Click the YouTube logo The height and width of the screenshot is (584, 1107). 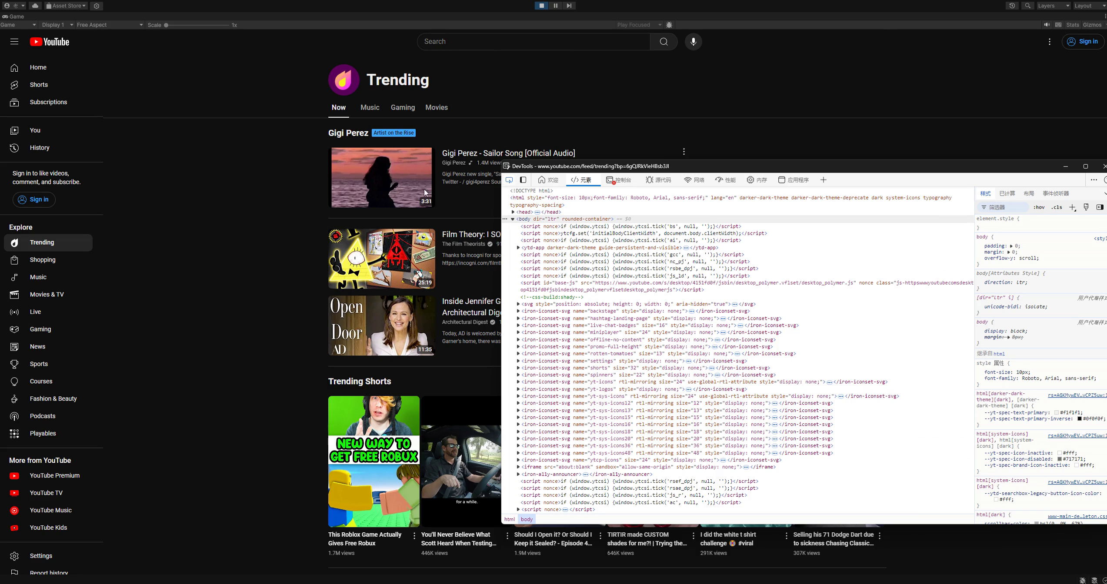[50, 42]
